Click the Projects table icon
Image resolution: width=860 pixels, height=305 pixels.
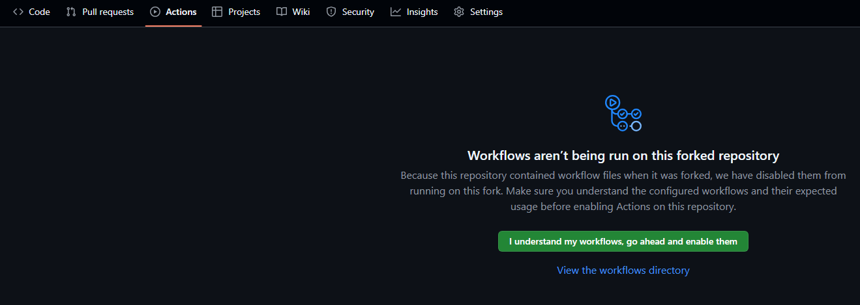[x=217, y=12]
